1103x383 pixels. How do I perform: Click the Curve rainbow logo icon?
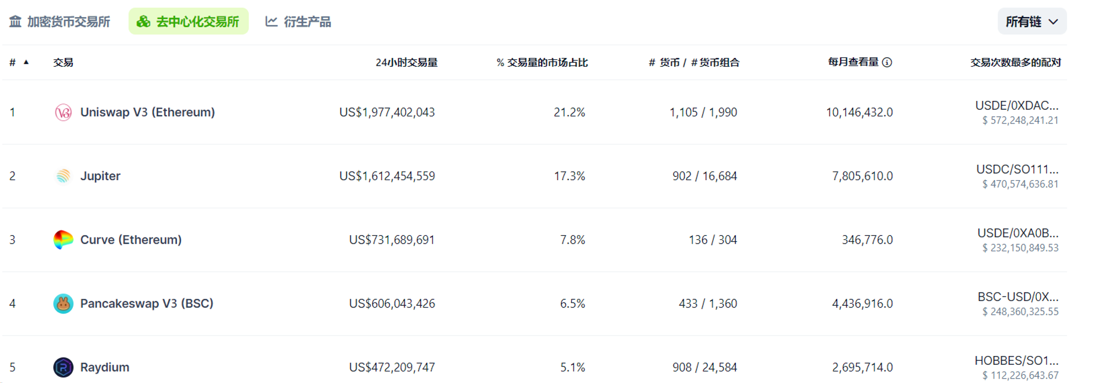click(63, 240)
